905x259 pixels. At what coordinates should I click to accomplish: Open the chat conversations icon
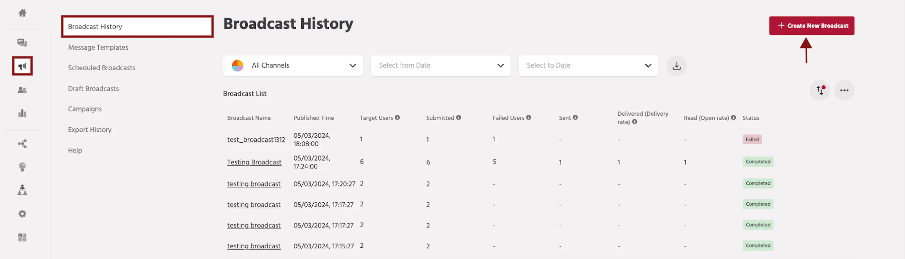pos(22,43)
